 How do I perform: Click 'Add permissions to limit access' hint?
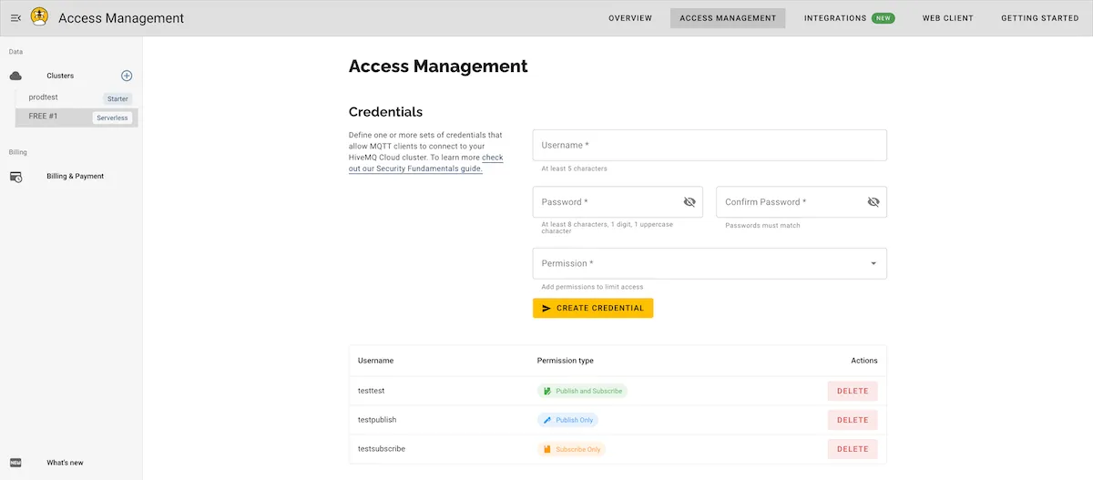pyautogui.click(x=592, y=287)
